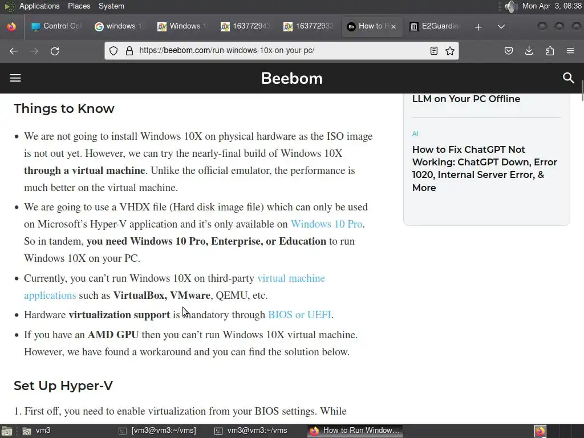Click the Things to Know heading
The width and height of the screenshot is (584, 438).
pos(64,109)
